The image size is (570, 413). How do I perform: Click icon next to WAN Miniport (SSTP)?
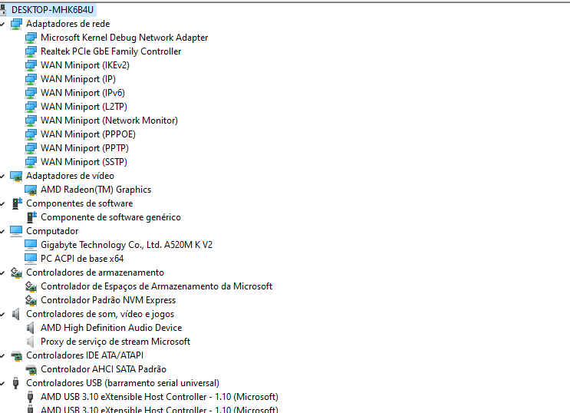pos(31,162)
